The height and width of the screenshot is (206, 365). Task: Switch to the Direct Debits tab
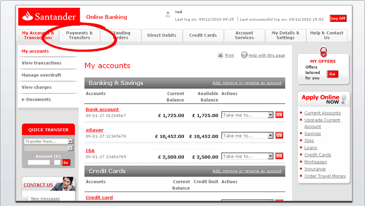pos(162,35)
